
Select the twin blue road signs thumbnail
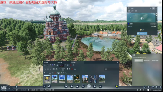(62, 79)
